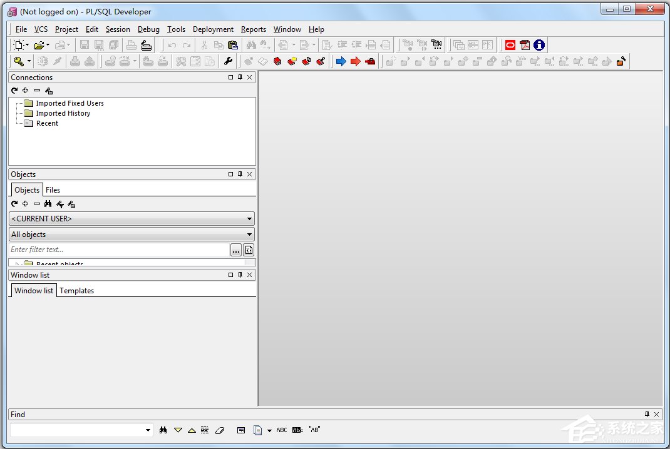Click the add connection plus icon
The height and width of the screenshot is (449, 670).
coord(26,91)
